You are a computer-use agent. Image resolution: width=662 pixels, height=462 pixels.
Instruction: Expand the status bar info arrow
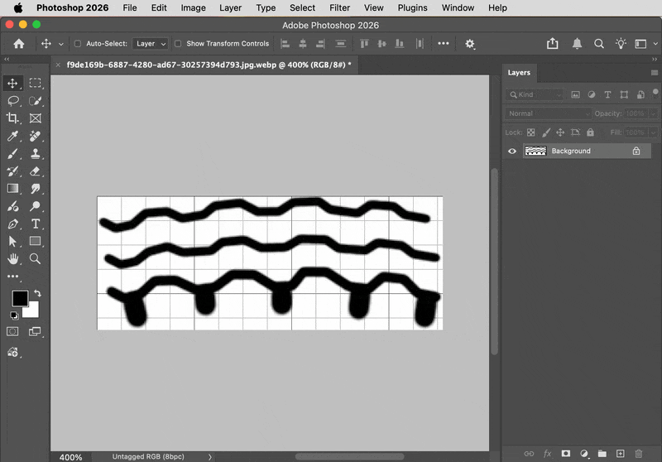click(x=210, y=457)
